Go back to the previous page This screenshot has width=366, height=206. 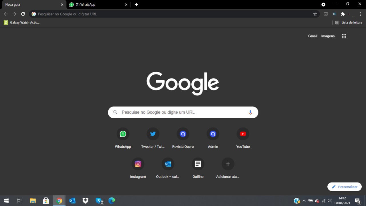click(x=6, y=14)
